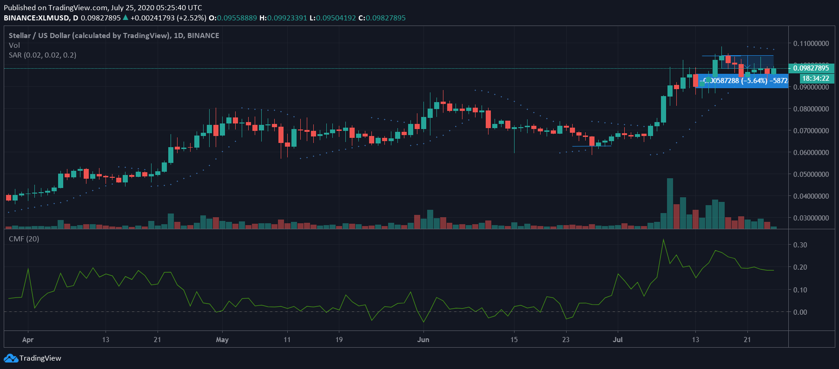Click the CMF axis value 0.00
Viewport: 839px width, 369px height.
coord(800,312)
